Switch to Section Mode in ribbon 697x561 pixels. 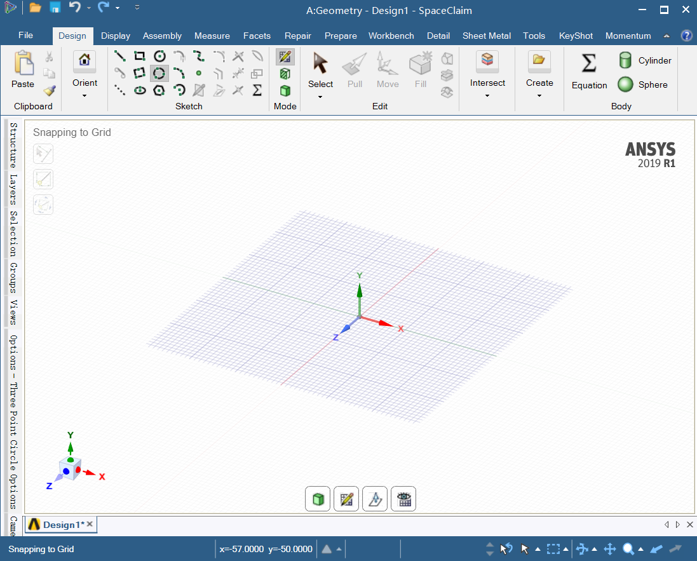[285, 74]
